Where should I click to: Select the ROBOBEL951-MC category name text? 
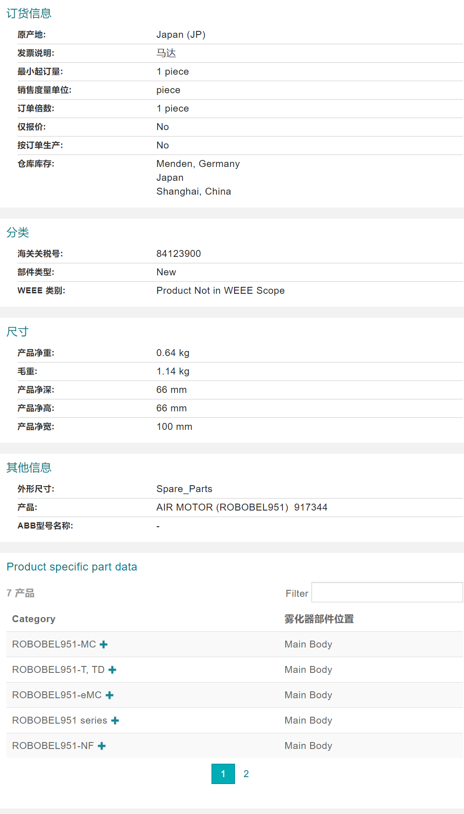click(x=54, y=644)
